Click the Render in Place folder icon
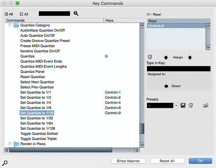 [x=16, y=144]
